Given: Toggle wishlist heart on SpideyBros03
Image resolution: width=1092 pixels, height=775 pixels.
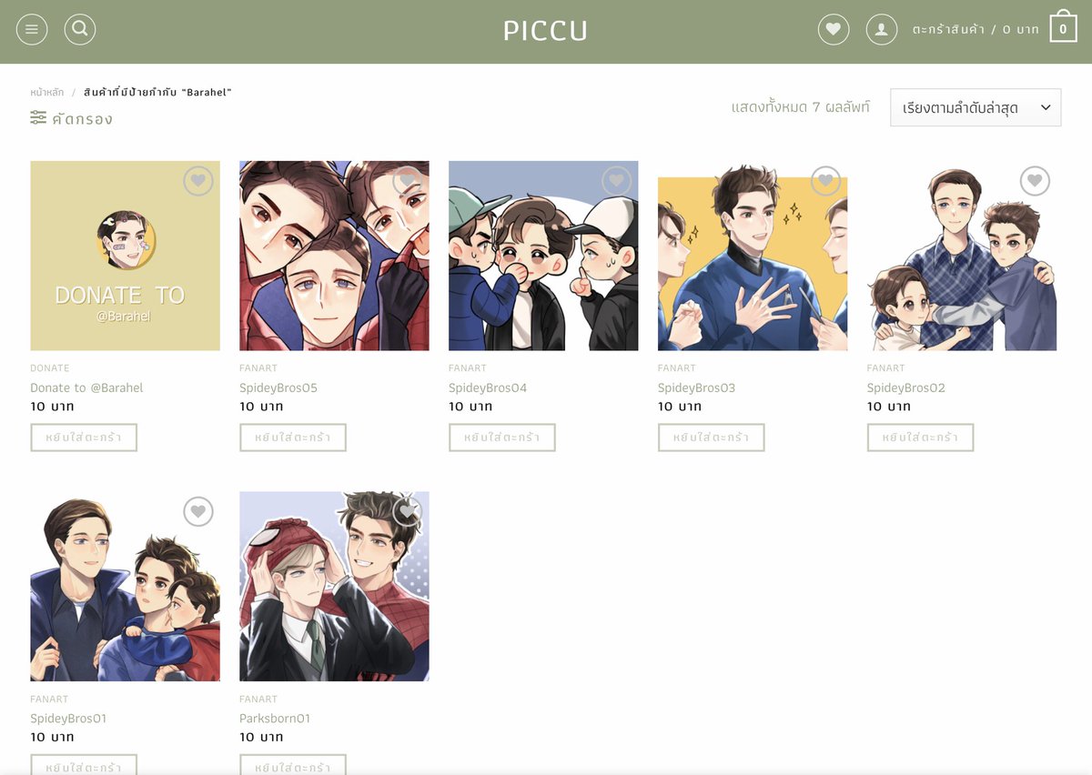Looking at the screenshot, I should pyautogui.click(x=826, y=181).
